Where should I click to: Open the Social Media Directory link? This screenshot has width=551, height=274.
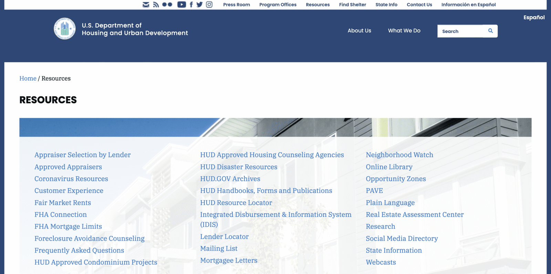pyautogui.click(x=402, y=239)
